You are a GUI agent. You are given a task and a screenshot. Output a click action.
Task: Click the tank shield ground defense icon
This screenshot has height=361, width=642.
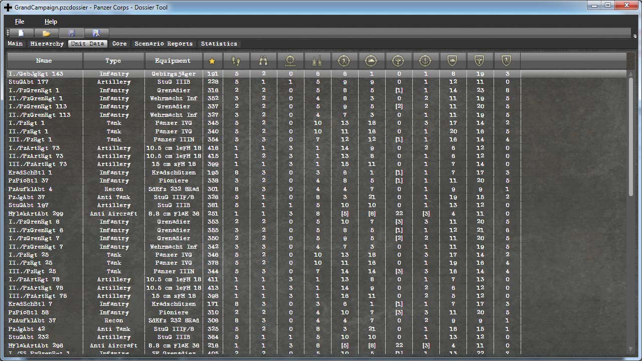point(452,61)
